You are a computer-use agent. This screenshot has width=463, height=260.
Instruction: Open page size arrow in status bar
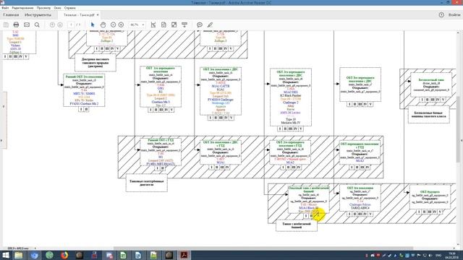pos(35,248)
